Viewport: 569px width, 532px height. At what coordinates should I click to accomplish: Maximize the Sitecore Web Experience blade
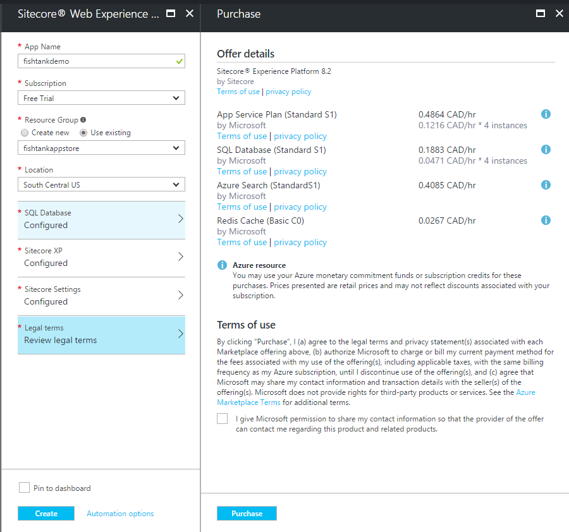pyautogui.click(x=171, y=14)
